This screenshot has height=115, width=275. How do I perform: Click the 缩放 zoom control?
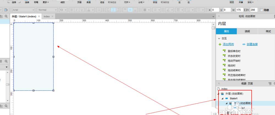62,2
